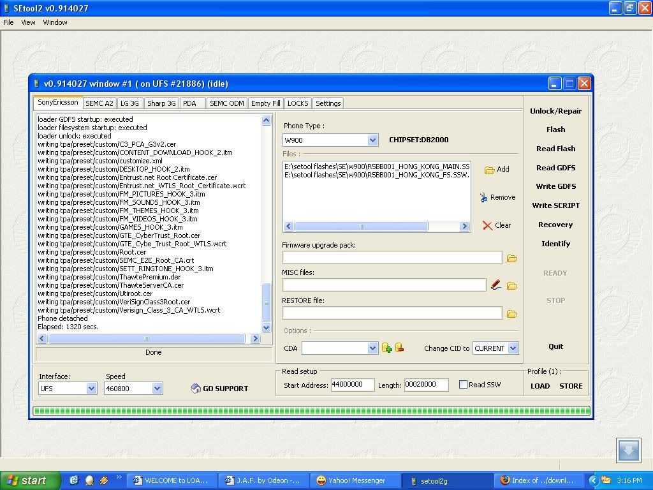Click the Firmware upgrade pack input field
Screen dimensions: 653x490
click(392, 258)
